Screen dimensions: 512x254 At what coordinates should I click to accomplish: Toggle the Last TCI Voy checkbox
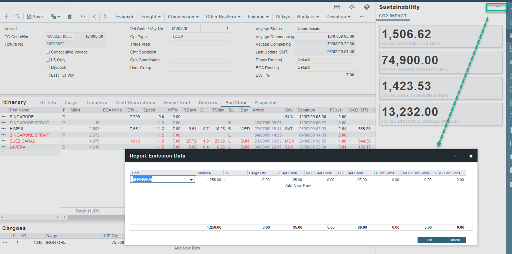click(x=48, y=75)
